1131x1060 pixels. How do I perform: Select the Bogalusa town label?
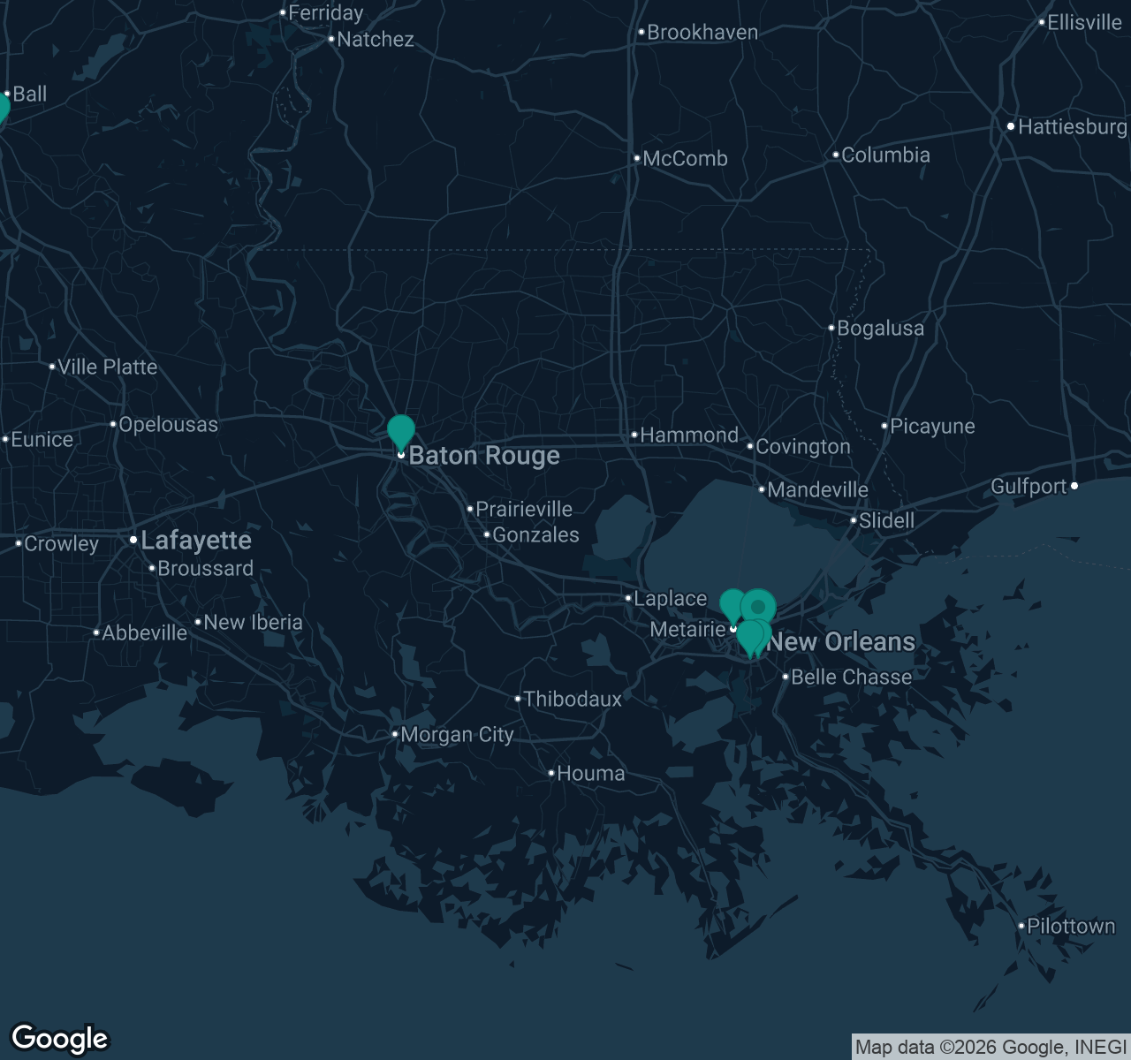(x=880, y=328)
